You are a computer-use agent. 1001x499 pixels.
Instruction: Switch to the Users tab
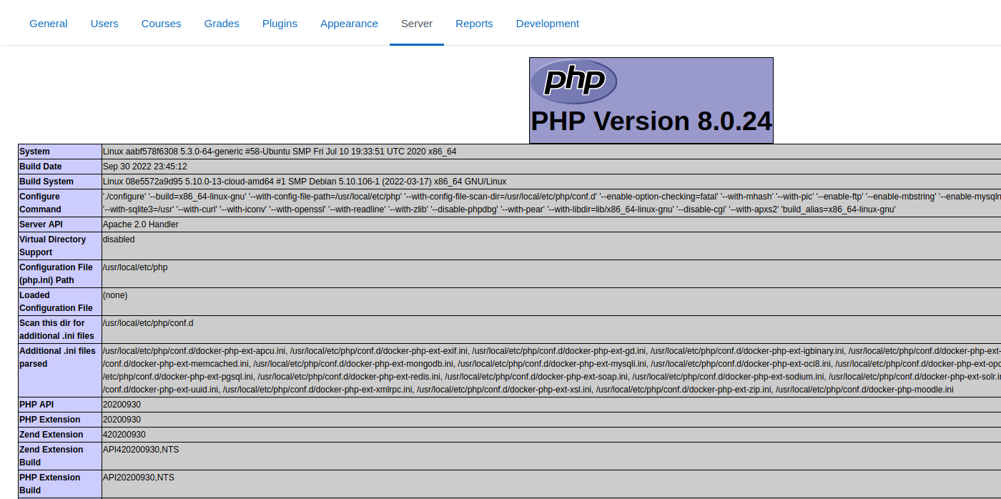[104, 24]
